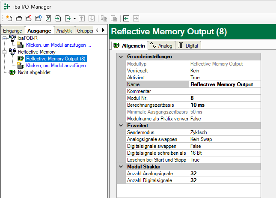Open dropdown arrow next to export icon
The width and height of the screenshot is (276, 198).
click(x=74, y=18)
